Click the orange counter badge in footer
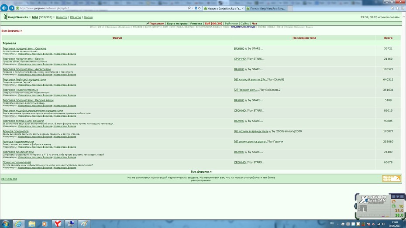The width and height of the screenshot is (406, 228). pos(392,178)
